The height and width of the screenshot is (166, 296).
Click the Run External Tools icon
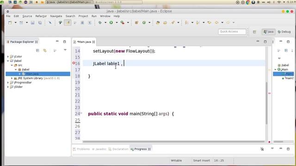tap(123, 23)
